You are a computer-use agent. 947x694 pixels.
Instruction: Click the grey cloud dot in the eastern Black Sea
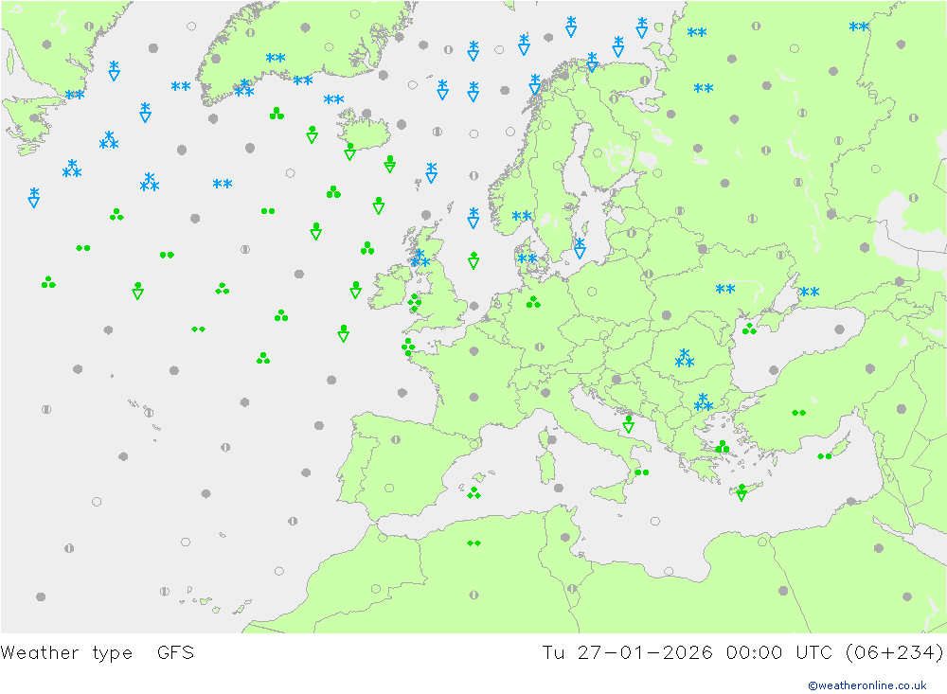tap(839, 329)
